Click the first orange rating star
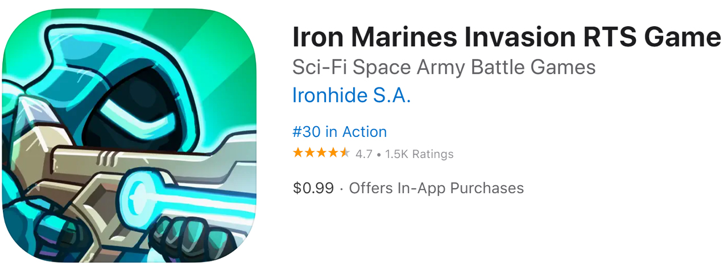 coord(298,153)
